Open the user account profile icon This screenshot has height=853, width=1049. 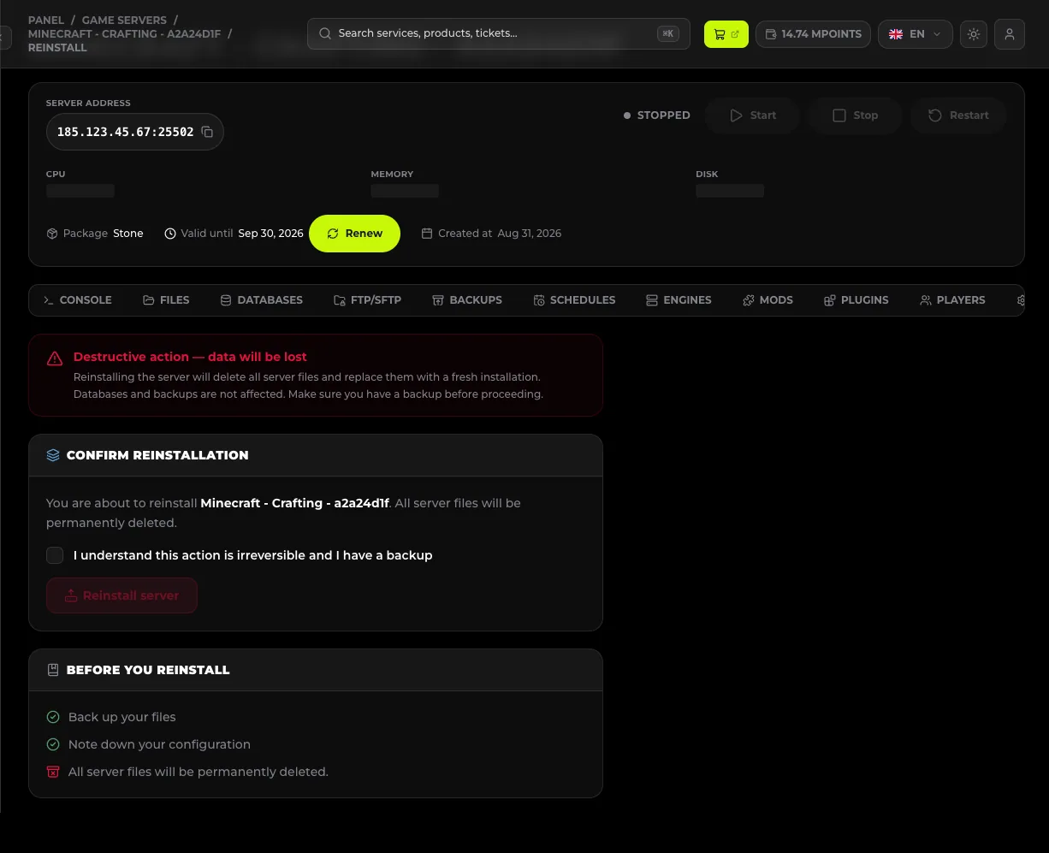tap(1010, 34)
